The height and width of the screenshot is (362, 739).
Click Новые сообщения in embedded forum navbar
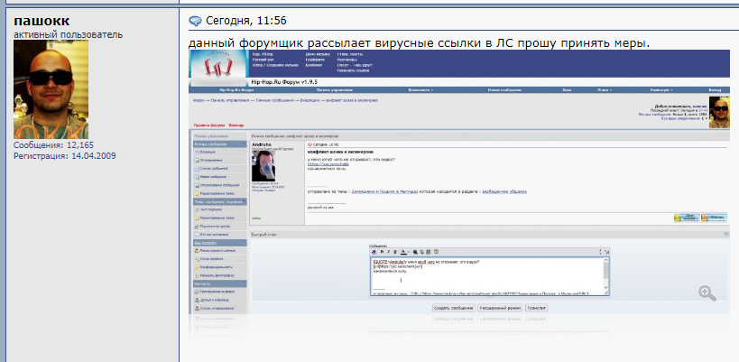[x=504, y=89]
